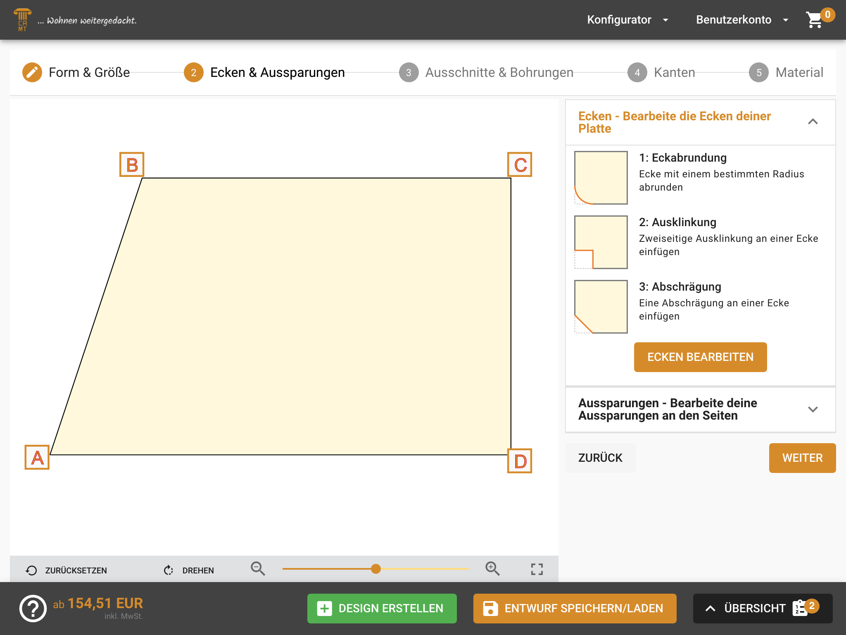
Task: Select corner marker D
Action: coord(520,461)
